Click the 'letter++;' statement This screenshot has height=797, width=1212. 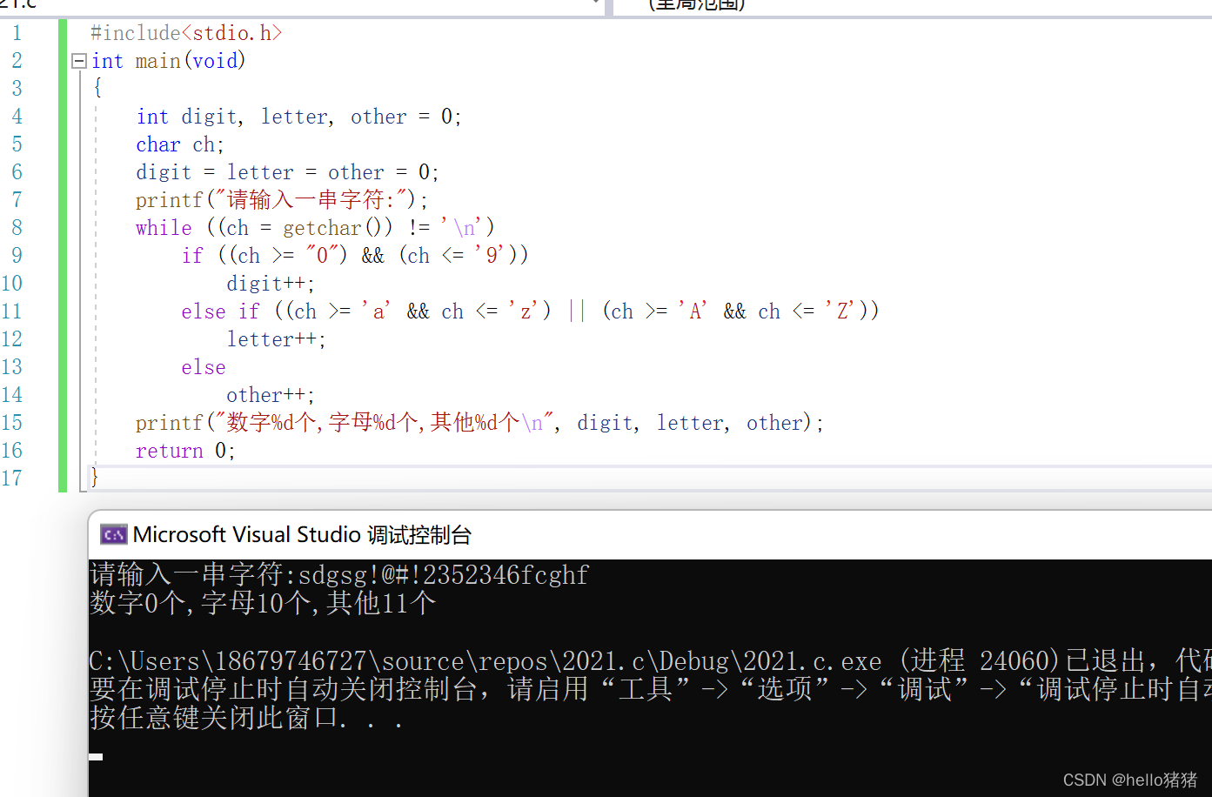tap(277, 339)
